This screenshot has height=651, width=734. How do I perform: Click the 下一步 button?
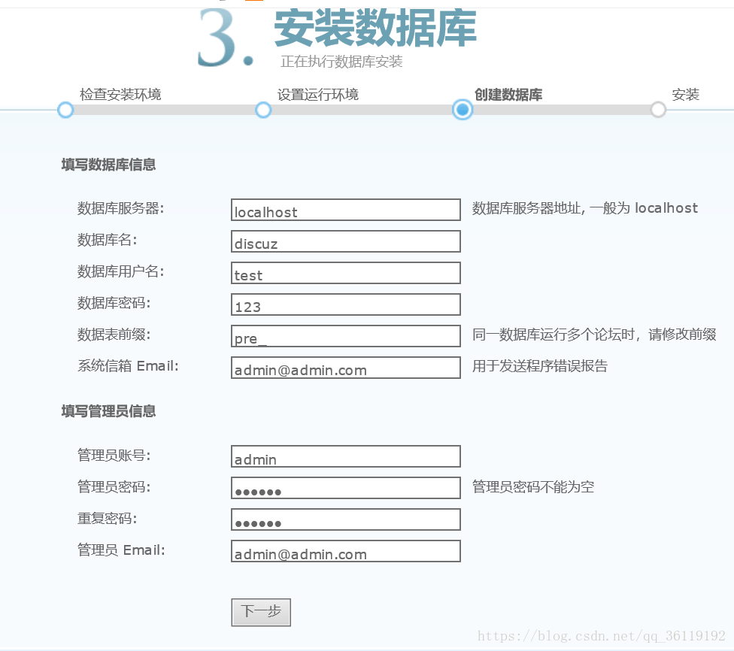(x=261, y=612)
